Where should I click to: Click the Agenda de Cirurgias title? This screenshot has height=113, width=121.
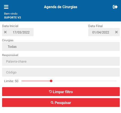pyautogui.click(x=60, y=7)
